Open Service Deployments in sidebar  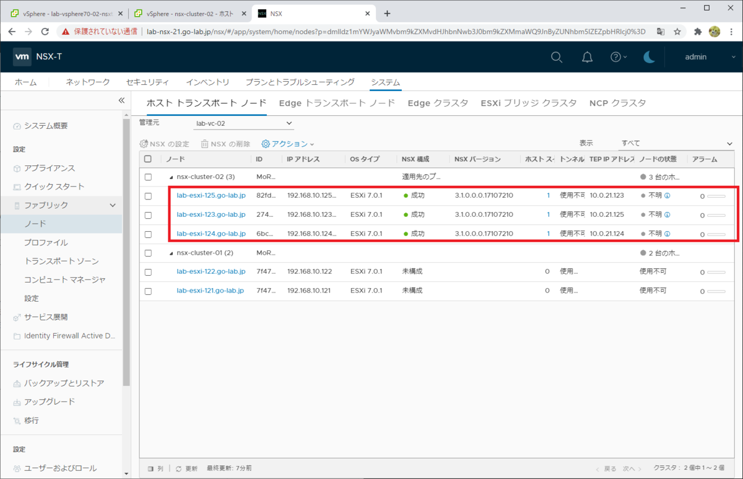point(45,317)
